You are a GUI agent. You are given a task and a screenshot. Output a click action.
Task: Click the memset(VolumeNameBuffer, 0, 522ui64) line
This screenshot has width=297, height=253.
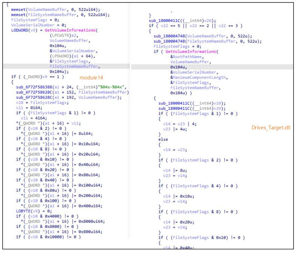point(55,9)
